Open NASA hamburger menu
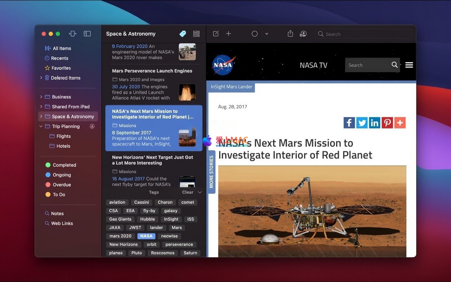451x282 pixels. point(409,65)
